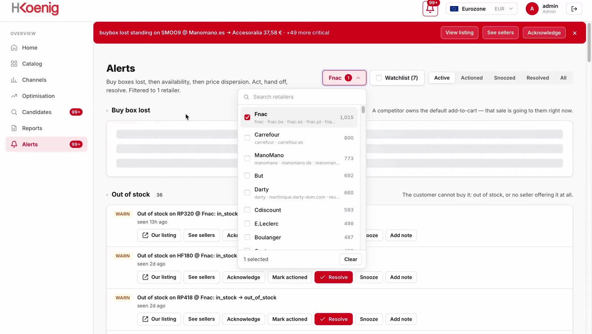Go to Reports in the sidebar

[x=46, y=128]
